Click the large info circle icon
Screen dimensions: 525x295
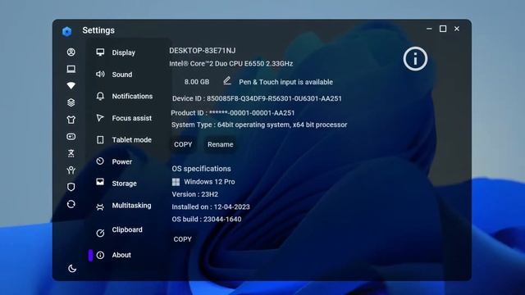point(415,59)
